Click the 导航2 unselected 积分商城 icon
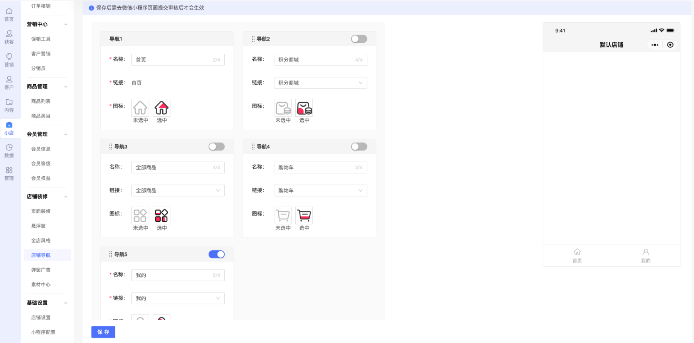 [283, 108]
